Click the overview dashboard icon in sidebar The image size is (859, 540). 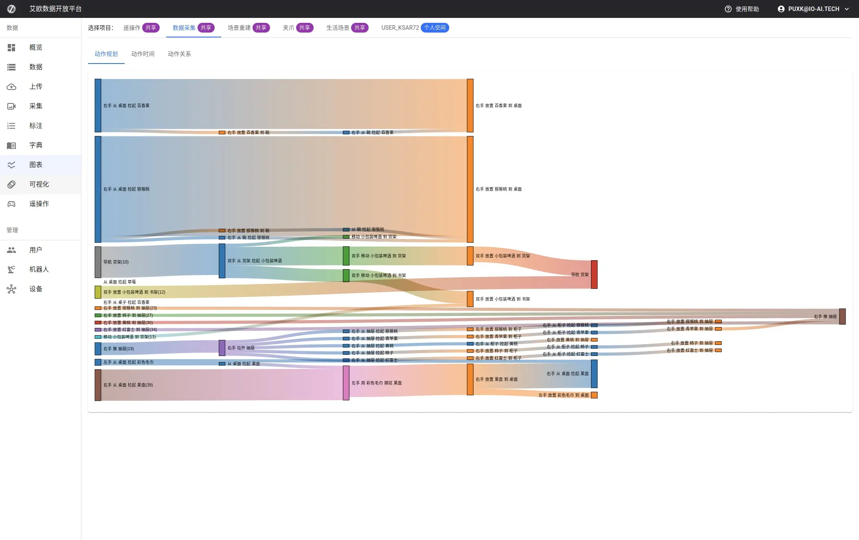(x=11, y=48)
